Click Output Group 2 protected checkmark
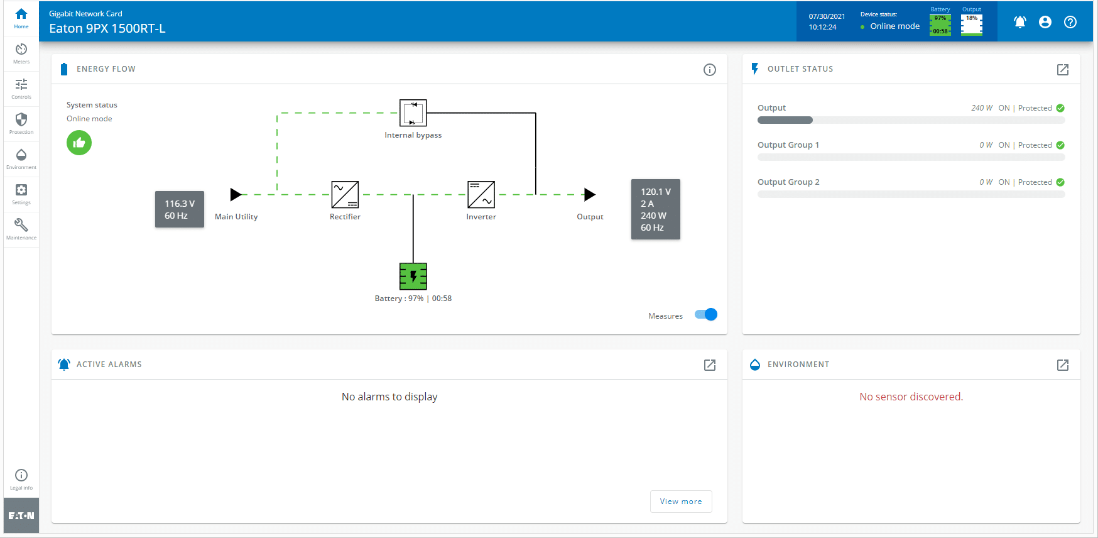The width and height of the screenshot is (1098, 538). pyautogui.click(x=1060, y=182)
